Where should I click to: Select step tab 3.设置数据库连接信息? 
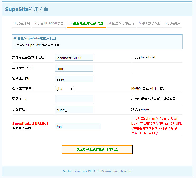86,23
